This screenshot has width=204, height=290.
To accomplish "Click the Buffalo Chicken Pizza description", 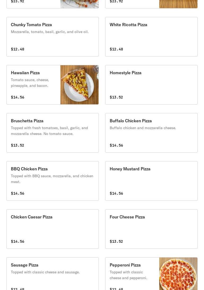I will click(x=143, y=128).
